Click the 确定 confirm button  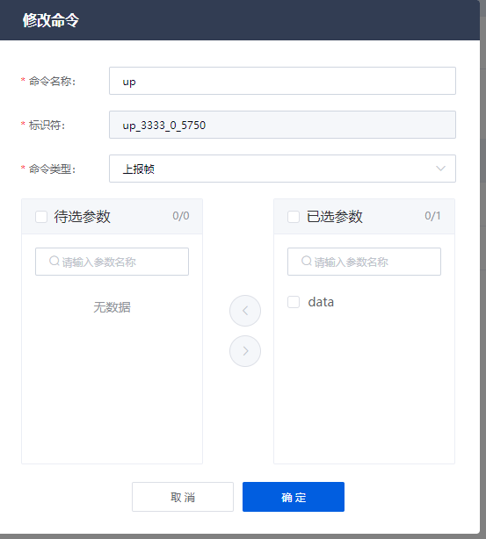[x=294, y=497]
